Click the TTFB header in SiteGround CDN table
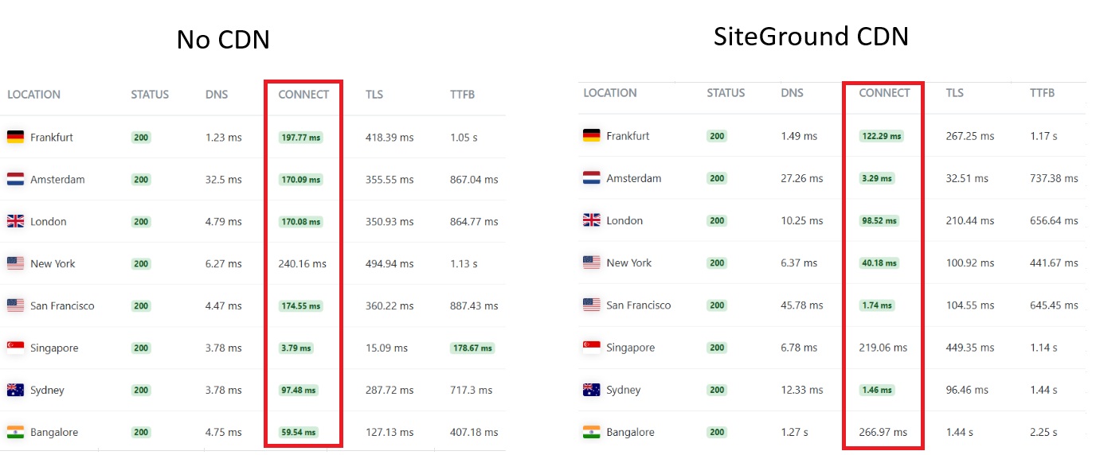 (x=1042, y=93)
